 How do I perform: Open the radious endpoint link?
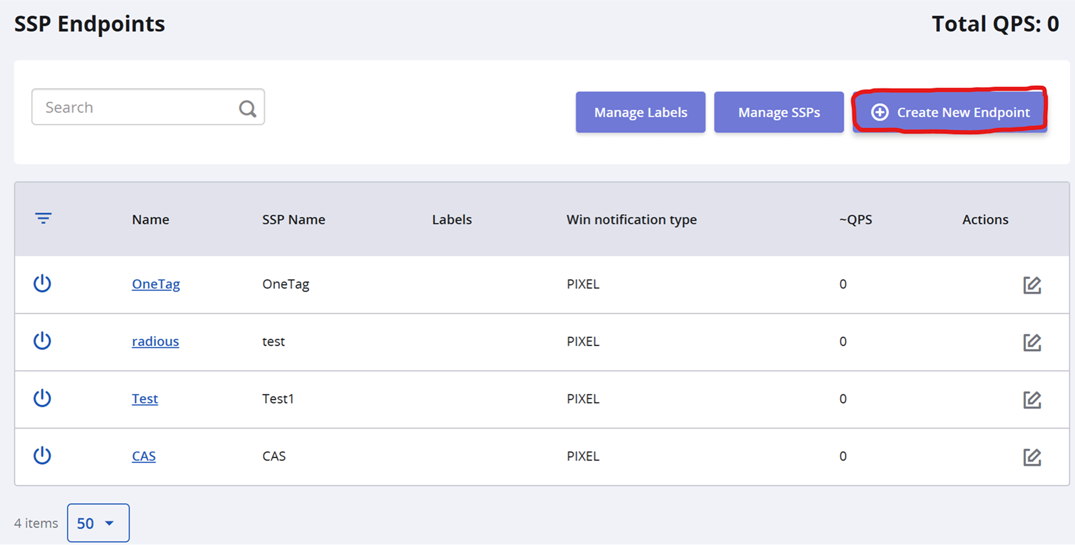(155, 341)
